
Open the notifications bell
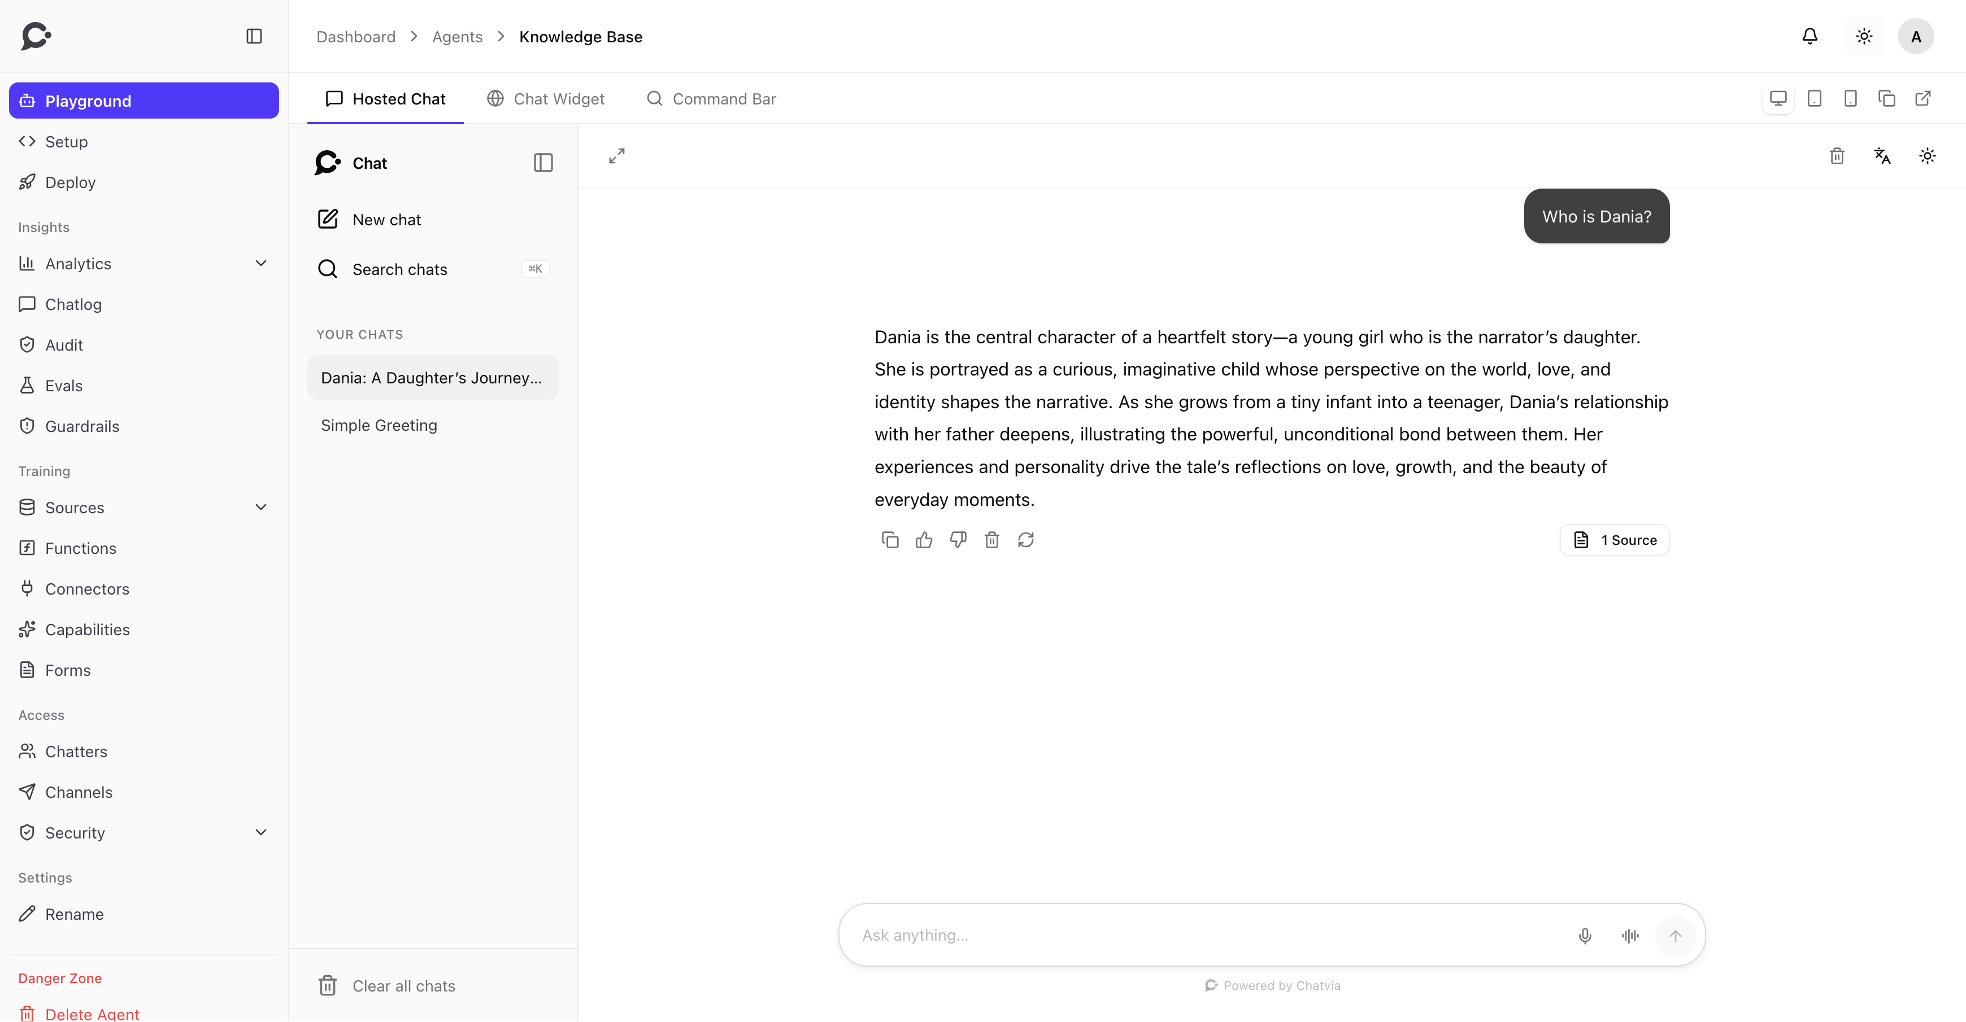point(1810,37)
